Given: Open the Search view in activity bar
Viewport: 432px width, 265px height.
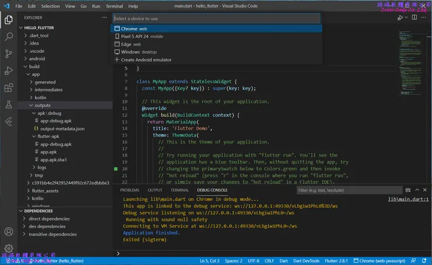Looking at the screenshot, I should tap(9, 36).
